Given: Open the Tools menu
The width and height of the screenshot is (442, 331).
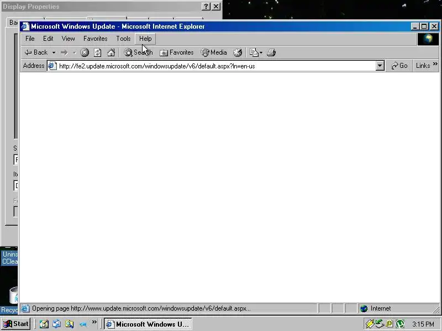Looking at the screenshot, I should 123,39.
